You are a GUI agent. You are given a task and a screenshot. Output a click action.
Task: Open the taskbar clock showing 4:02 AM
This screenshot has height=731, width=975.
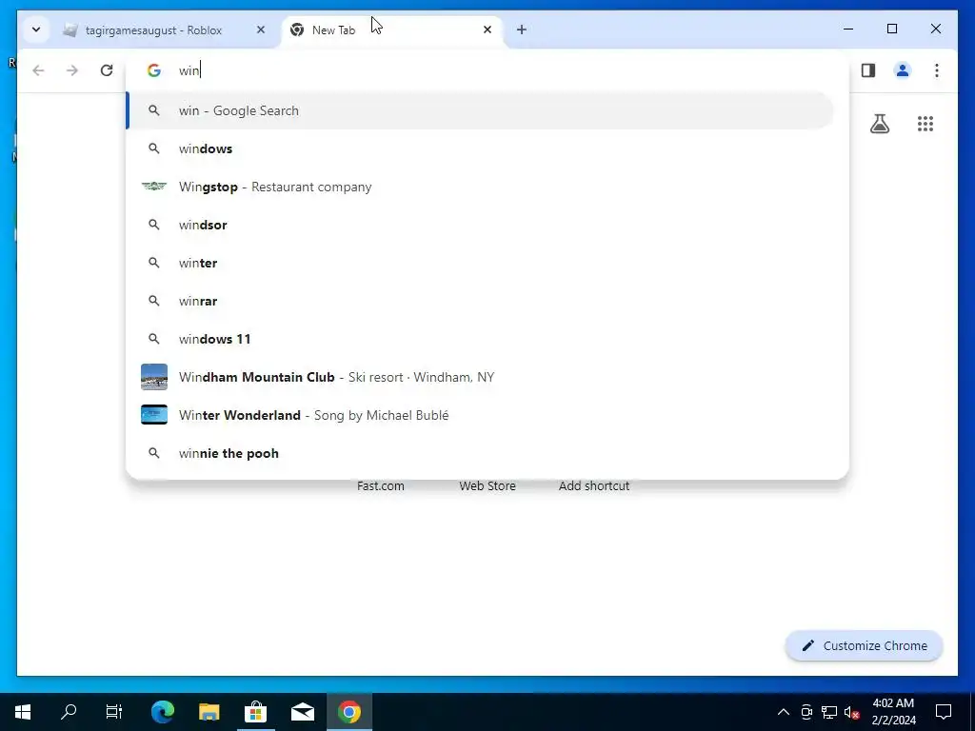tap(893, 712)
